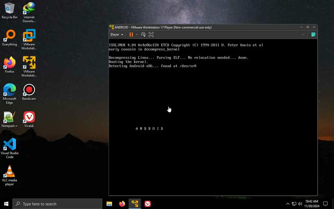
Task: Open the green notes icon in VMware toolbar
Action: coord(313,34)
